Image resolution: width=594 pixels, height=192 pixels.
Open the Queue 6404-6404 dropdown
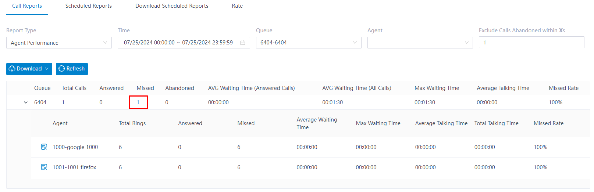click(309, 43)
